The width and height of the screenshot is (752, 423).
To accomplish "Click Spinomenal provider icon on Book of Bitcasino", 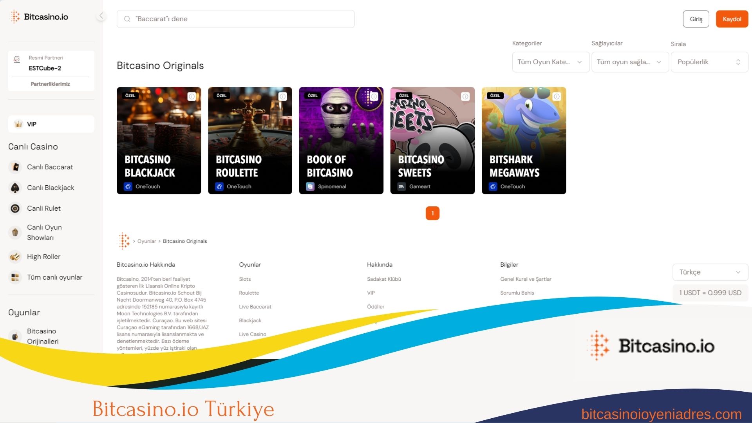I will tap(310, 186).
